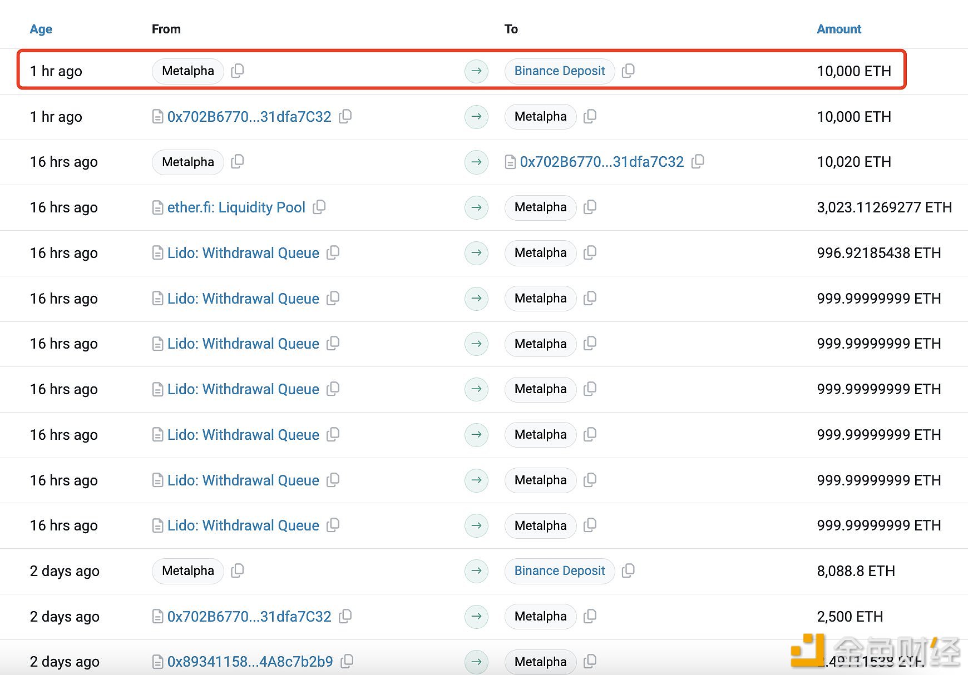Select the To column header

point(511,29)
